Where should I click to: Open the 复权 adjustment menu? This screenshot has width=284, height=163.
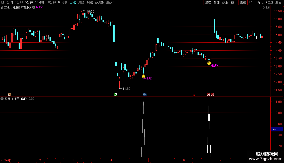(208, 2)
